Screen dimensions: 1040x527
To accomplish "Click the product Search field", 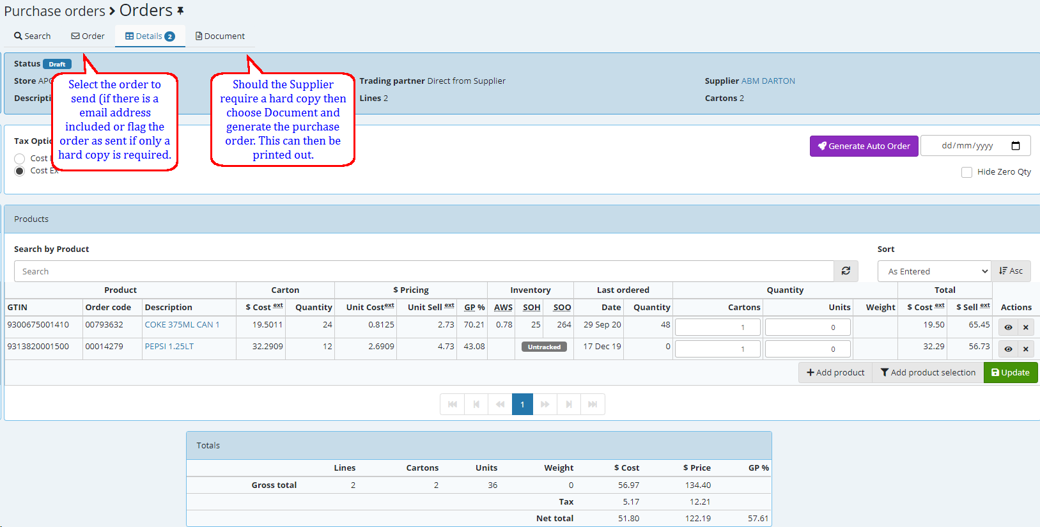I will (x=424, y=271).
